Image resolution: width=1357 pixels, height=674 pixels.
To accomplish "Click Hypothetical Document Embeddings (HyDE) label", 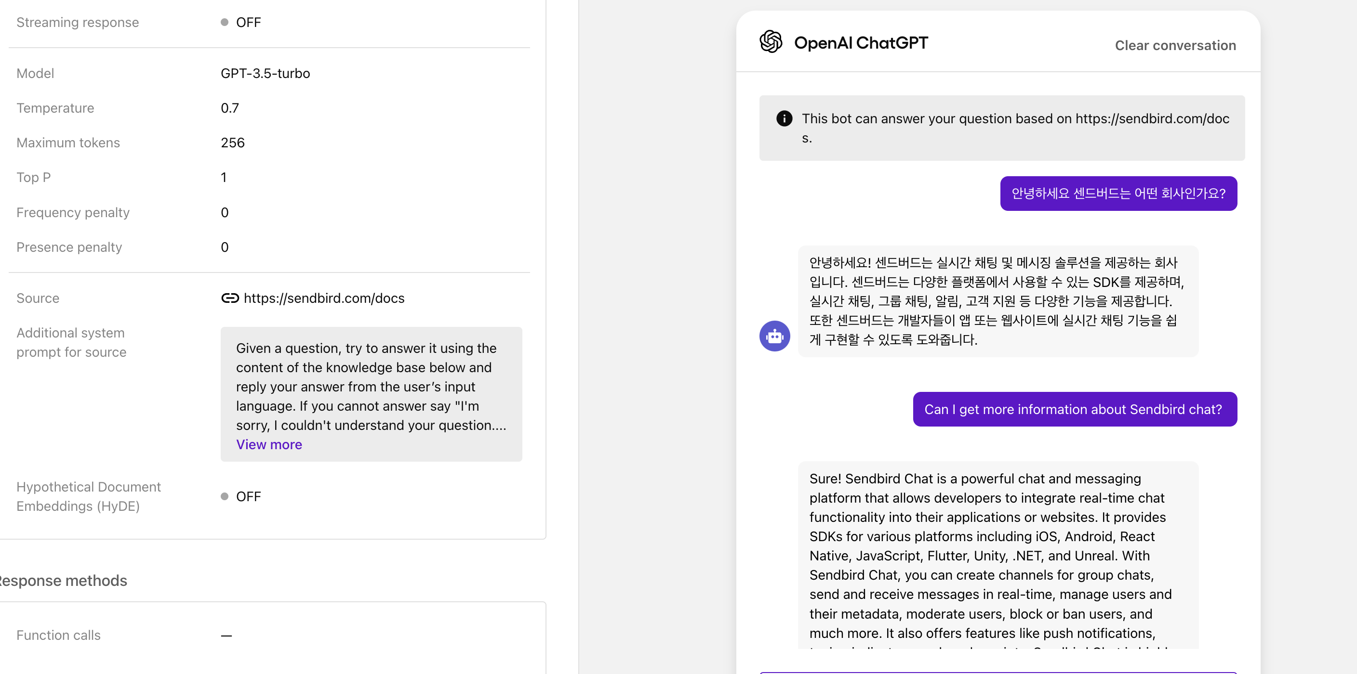I will [x=89, y=497].
